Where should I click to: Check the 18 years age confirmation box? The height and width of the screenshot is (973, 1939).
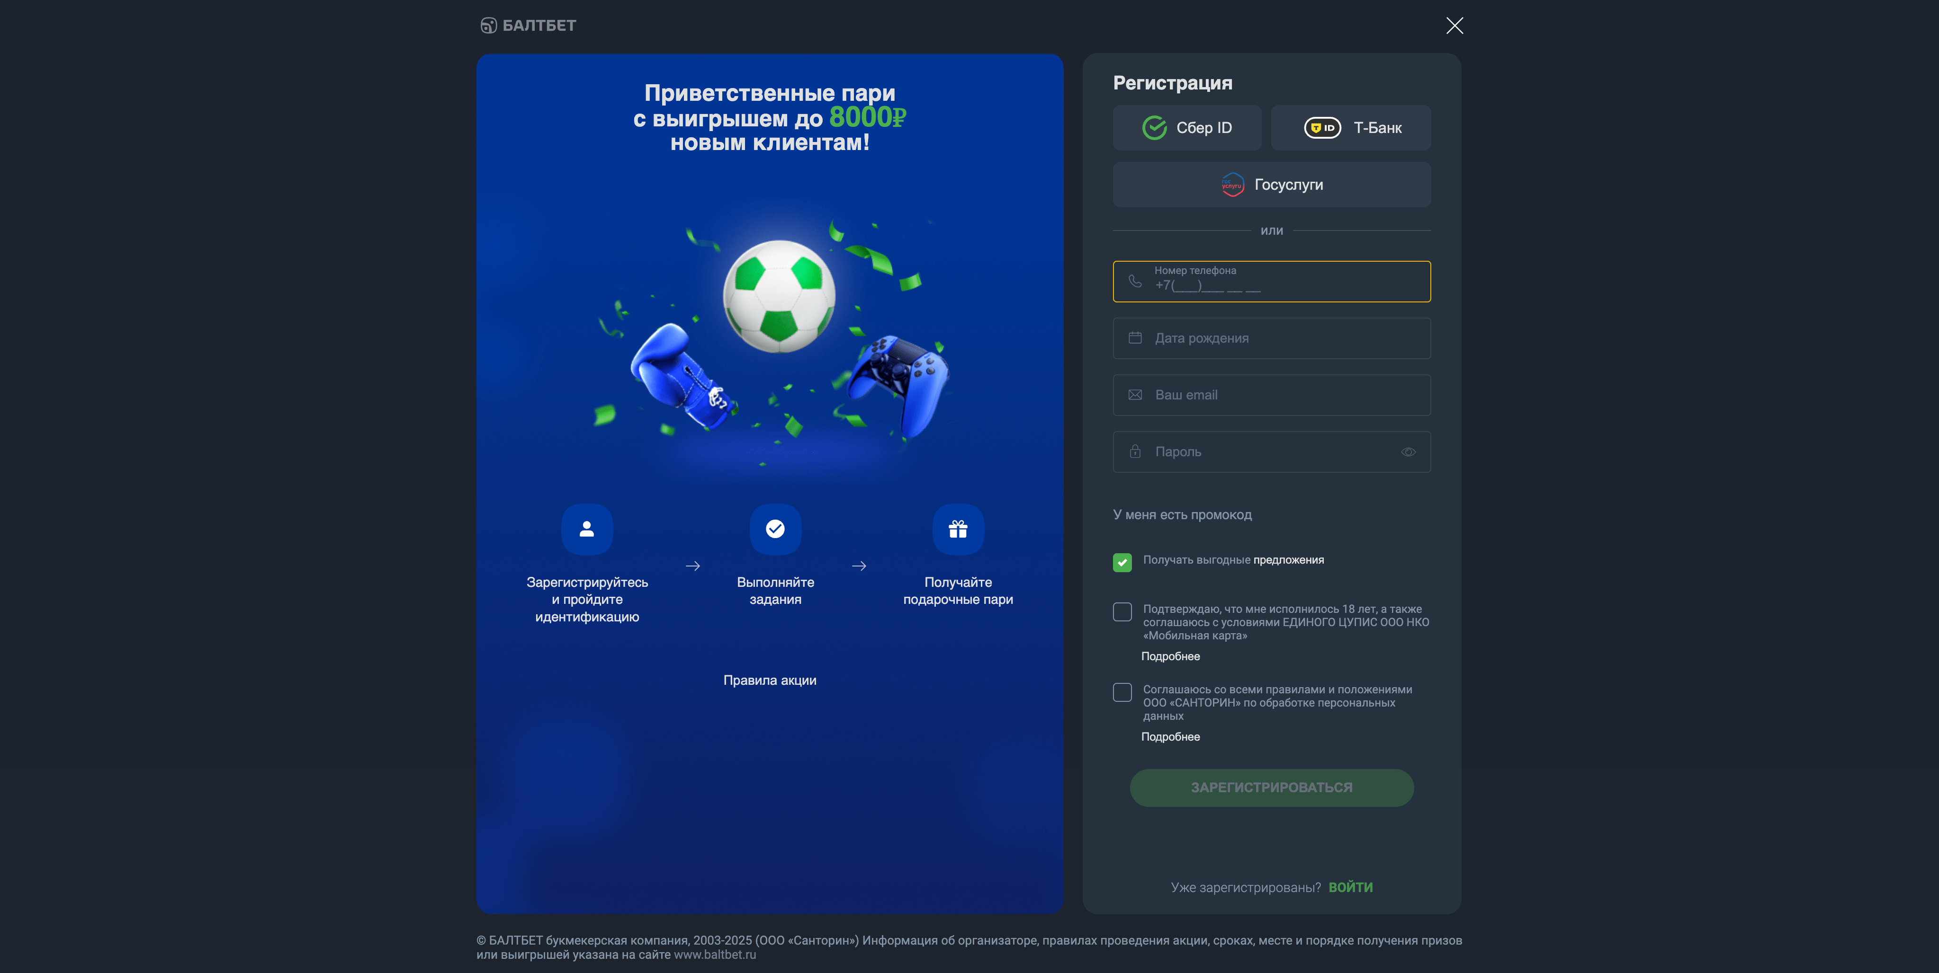1122,612
